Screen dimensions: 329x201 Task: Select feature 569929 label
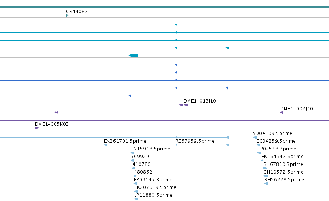(x=140, y=157)
